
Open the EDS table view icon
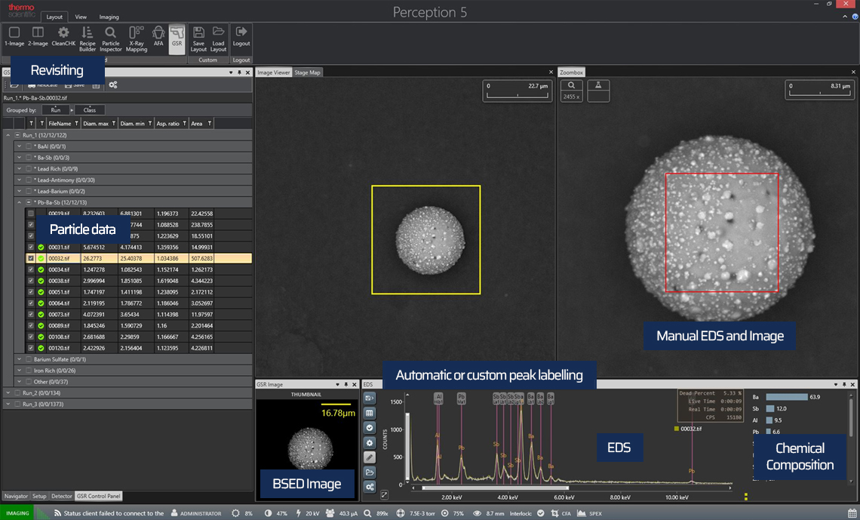[369, 413]
